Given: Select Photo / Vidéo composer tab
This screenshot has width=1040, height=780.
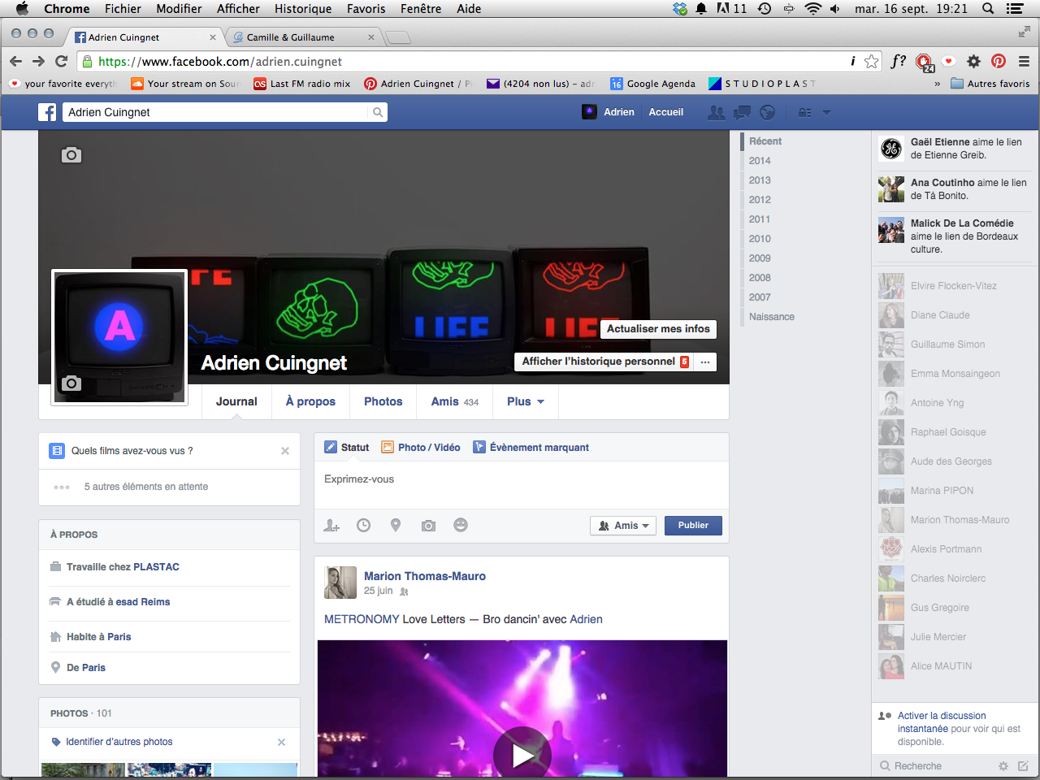Looking at the screenshot, I should (421, 448).
